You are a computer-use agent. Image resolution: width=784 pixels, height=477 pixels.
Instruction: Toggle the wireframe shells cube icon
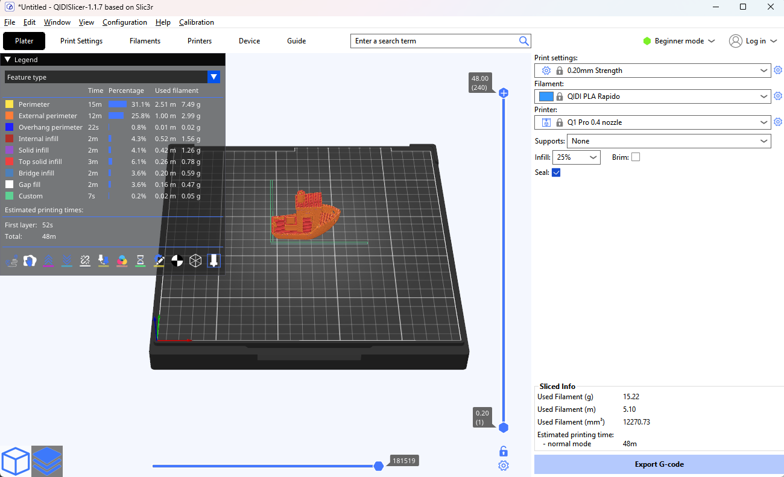[195, 261]
